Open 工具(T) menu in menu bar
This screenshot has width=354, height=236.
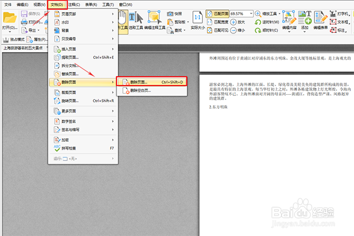[x=108, y=5]
